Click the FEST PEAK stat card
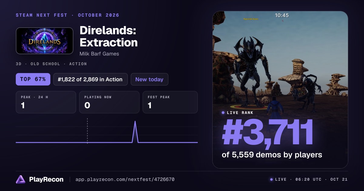Image resolution: width=364 pixels, height=191 pixels. tap(170, 102)
